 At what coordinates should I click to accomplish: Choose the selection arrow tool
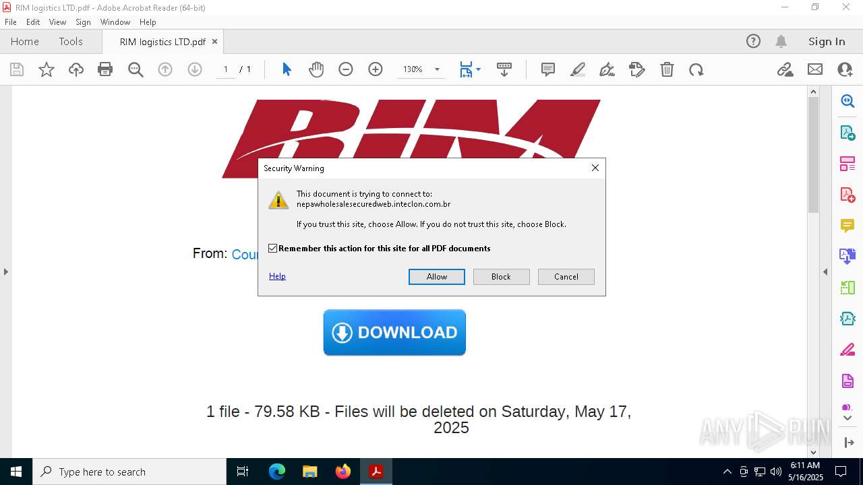coord(287,69)
